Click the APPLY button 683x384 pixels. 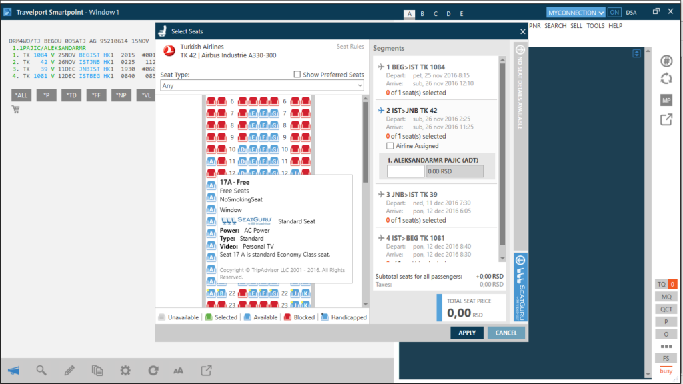click(x=467, y=333)
